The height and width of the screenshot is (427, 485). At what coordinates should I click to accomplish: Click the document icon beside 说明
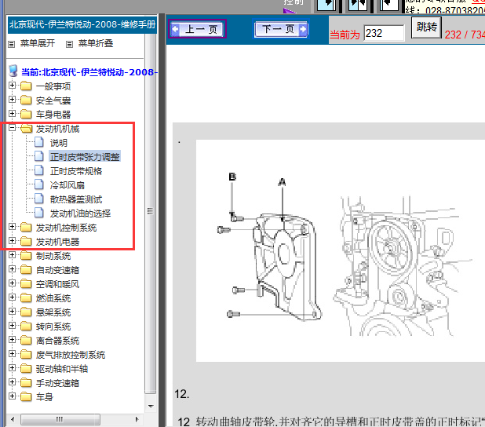(x=38, y=142)
